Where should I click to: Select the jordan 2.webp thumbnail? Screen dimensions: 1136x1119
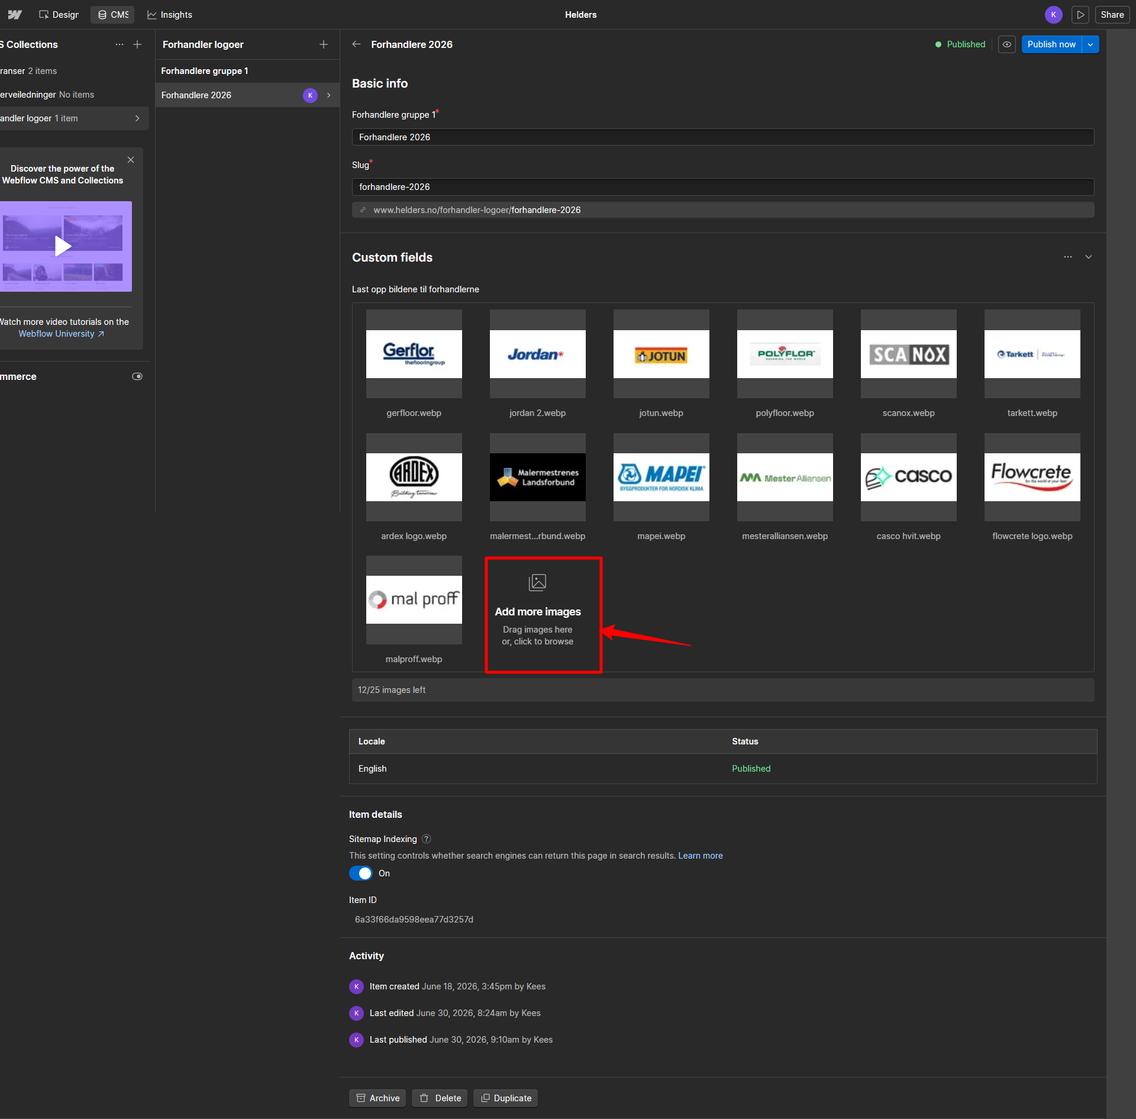(538, 354)
